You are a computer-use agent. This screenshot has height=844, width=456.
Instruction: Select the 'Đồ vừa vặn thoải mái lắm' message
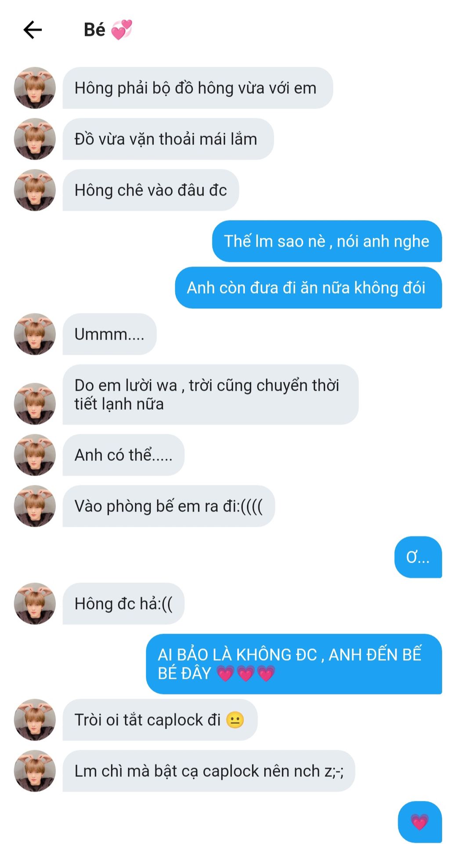coord(168,139)
